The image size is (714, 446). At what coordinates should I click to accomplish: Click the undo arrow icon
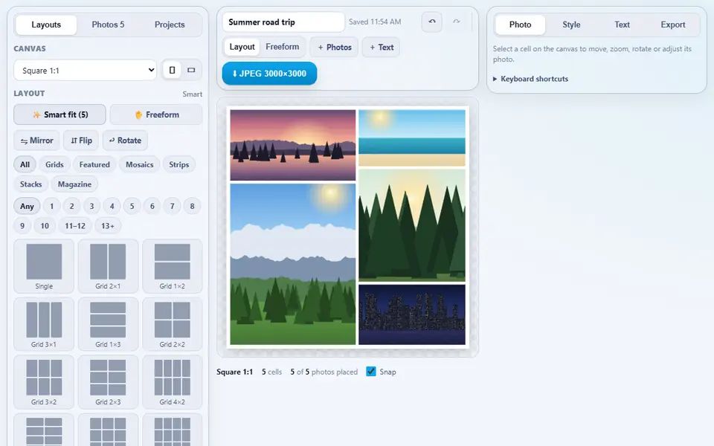click(x=431, y=22)
